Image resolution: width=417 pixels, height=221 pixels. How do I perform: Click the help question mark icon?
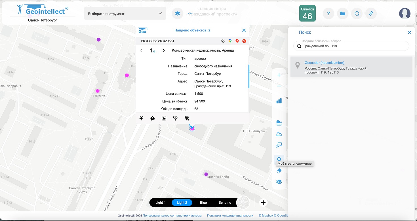tap(328, 13)
